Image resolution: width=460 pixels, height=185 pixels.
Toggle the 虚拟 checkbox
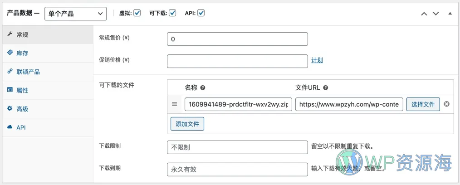pos(137,13)
